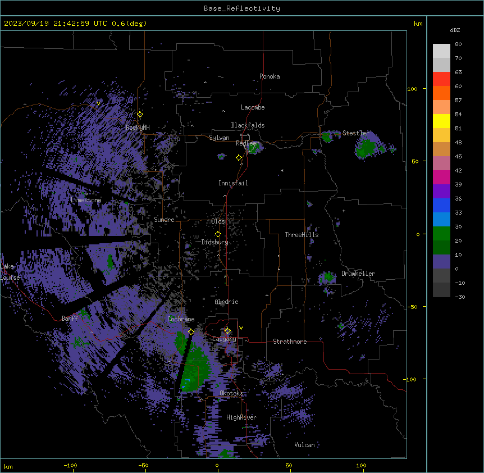The height and width of the screenshot is (473, 484).
Task: Click the Olds map label
Action: click(x=218, y=221)
